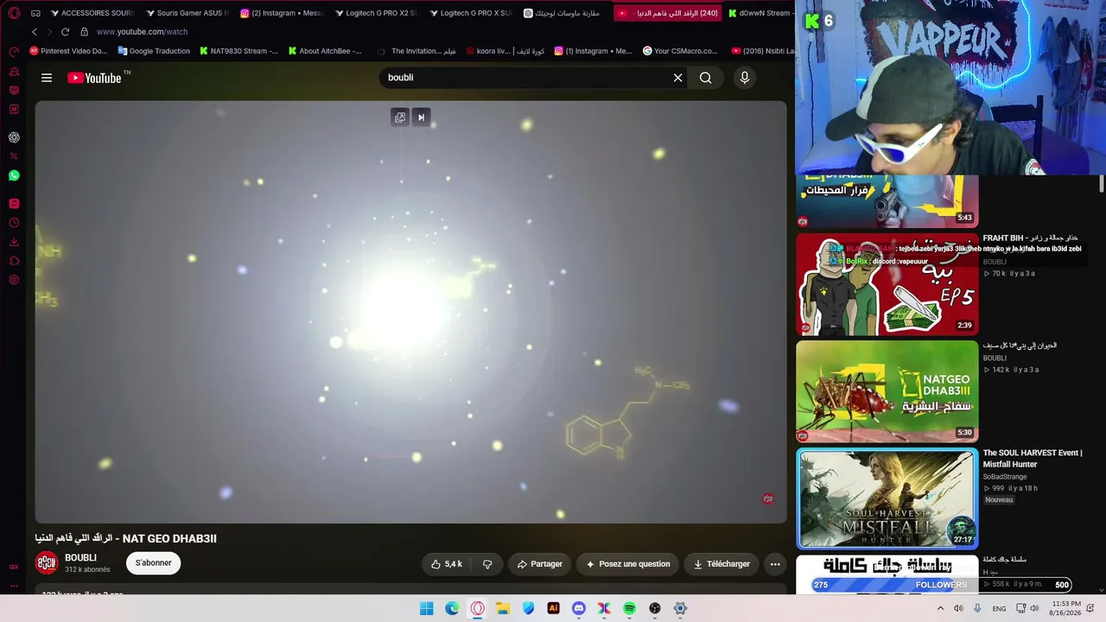Open the NAT9830 Stream bookmark

(238, 51)
